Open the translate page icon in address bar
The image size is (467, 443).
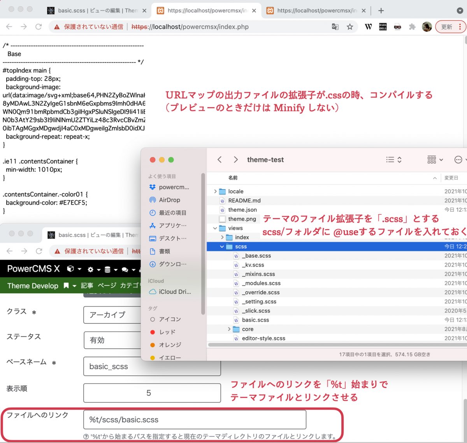point(335,26)
